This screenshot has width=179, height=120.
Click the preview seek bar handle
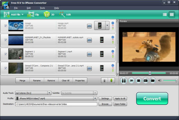click(x=150, y=73)
